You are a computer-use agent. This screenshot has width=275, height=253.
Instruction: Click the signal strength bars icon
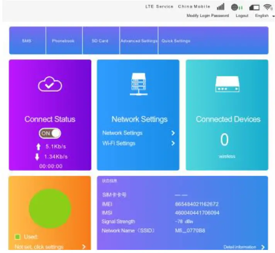click(221, 7)
